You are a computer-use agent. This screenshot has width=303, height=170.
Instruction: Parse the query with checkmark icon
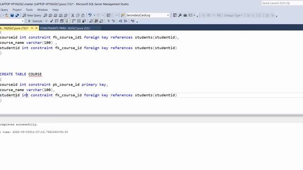[x=51, y=21]
